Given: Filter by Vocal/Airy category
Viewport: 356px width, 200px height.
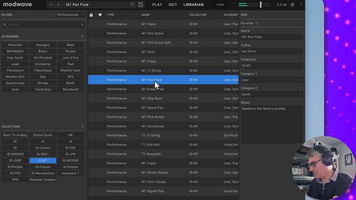Looking at the screenshot, I should pos(43,89).
